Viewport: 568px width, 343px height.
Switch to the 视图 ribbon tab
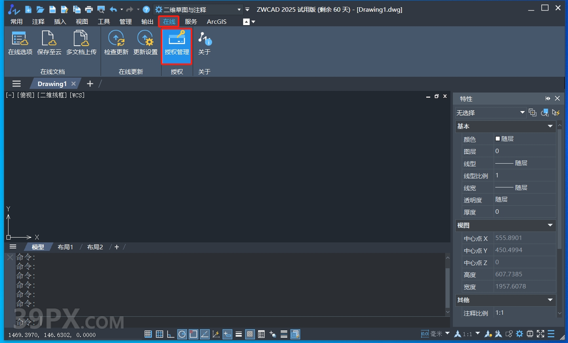82,21
